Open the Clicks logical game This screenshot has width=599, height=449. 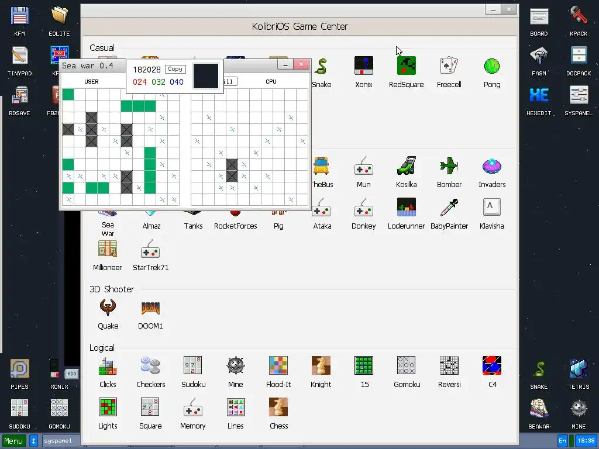(x=108, y=372)
